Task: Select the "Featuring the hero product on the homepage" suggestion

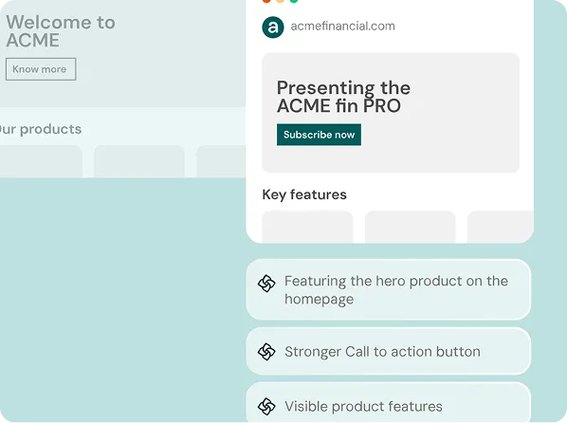Action: (x=389, y=289)
